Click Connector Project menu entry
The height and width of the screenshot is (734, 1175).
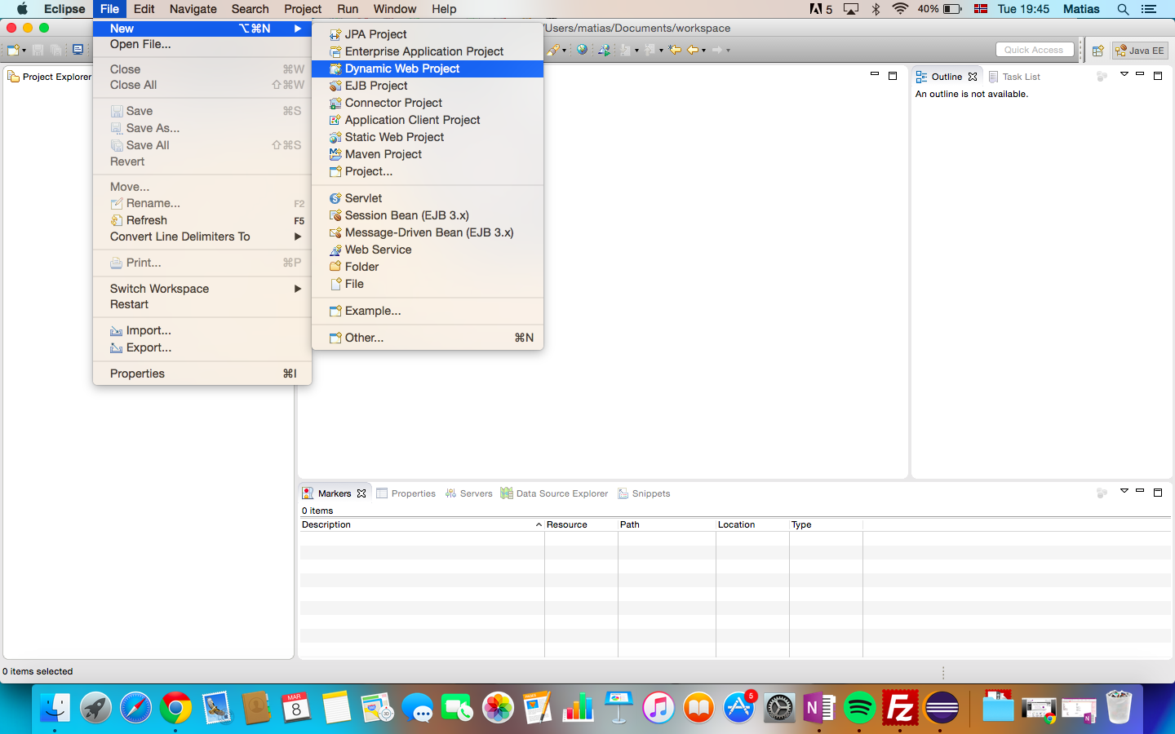click(x=428, y=103)
